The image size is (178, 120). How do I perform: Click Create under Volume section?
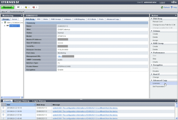(x=155, y=34)
